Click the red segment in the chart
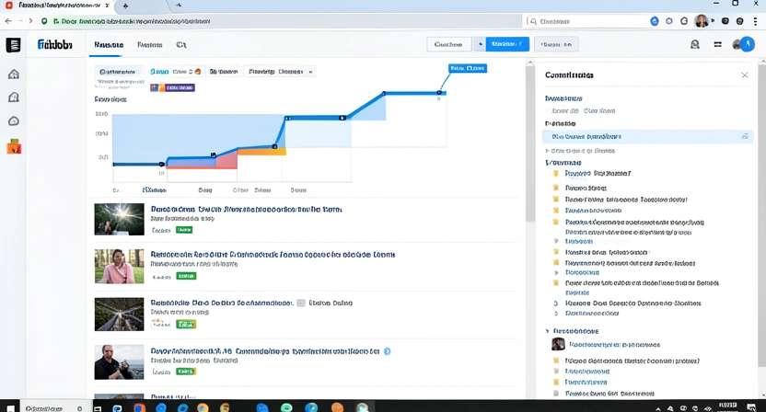 tap(226, 161)
